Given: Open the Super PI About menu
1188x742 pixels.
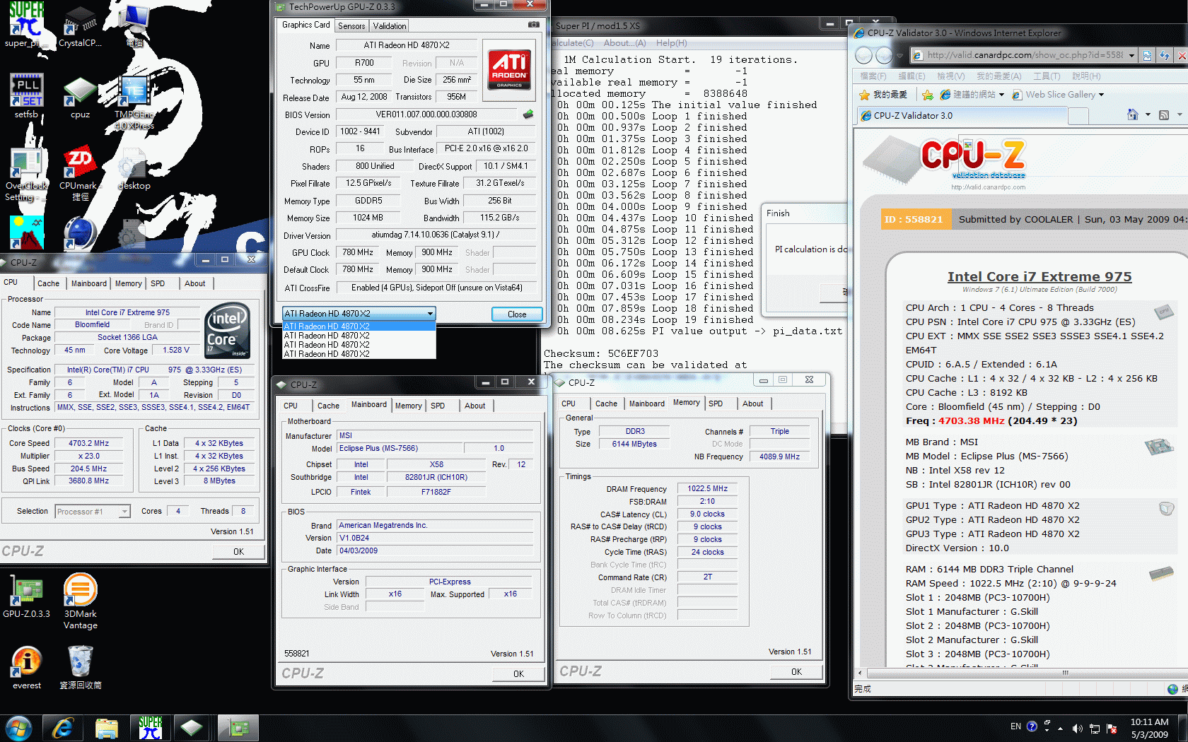Looking at the screenshot, I should 624,43.
